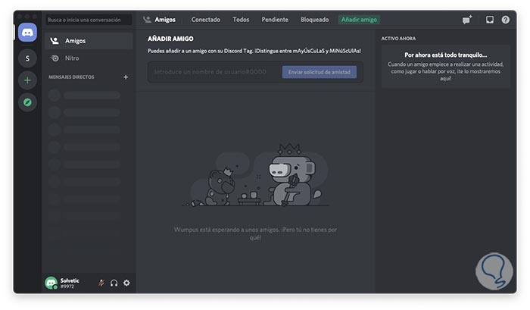Viewport: 530px width, 310px height.
Task: Toggle headphones deafen
Action: 114,283
